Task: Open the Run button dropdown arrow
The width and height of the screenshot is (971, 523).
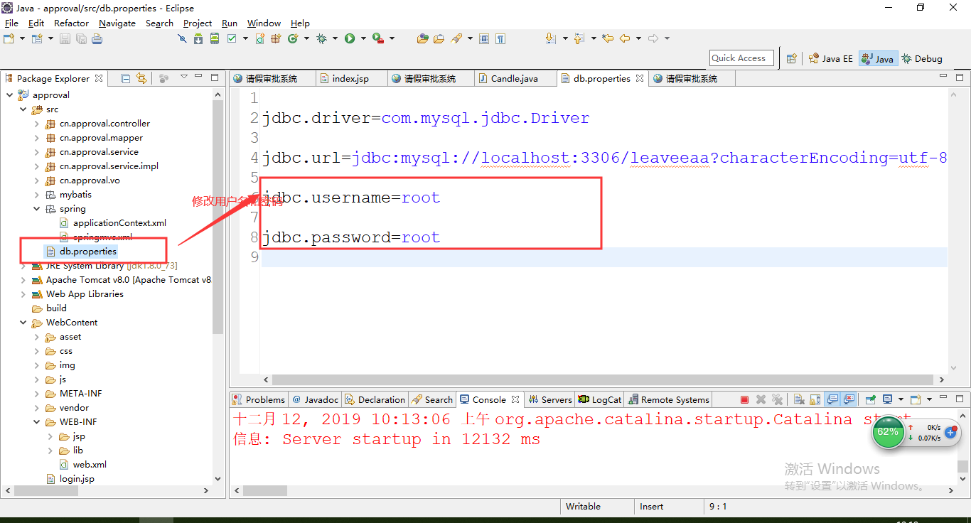Action: [x=363, y=38]
